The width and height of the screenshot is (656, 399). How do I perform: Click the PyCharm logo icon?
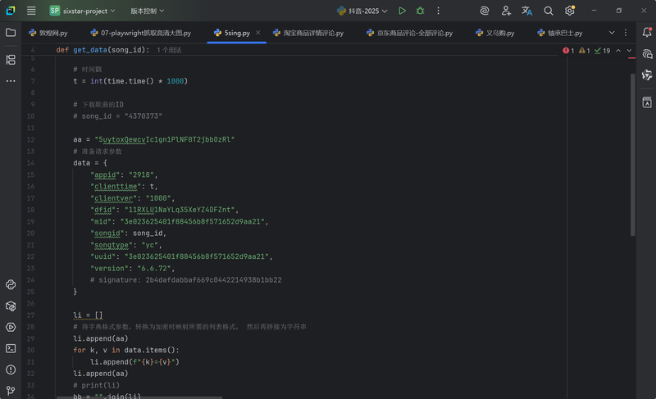pyautogui.click(x=11, y=11)
